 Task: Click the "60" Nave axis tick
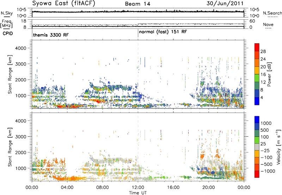pyautogui.click(x=252, y=21)
